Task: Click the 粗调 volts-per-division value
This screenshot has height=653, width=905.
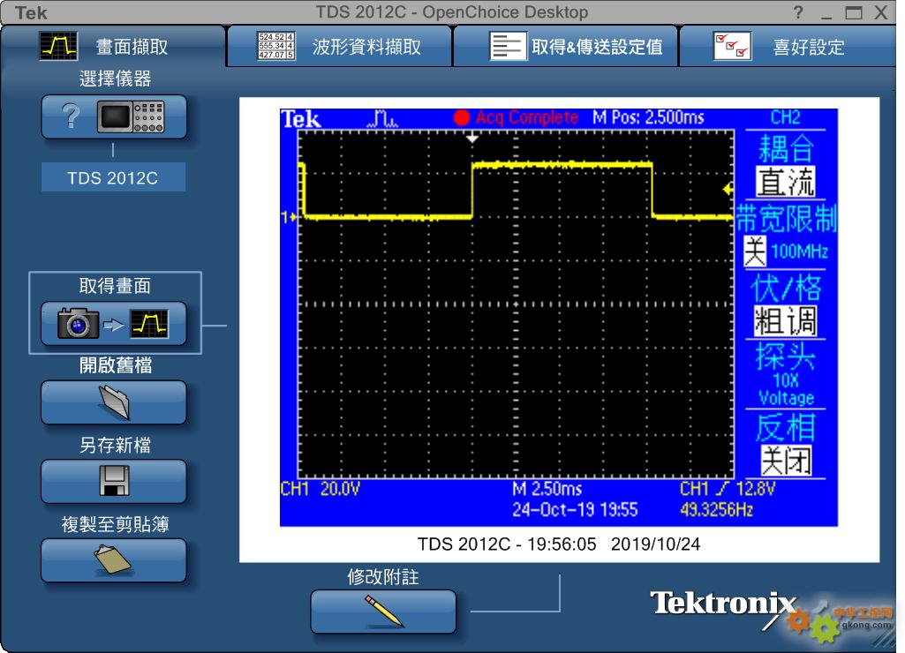Action: 785,320
